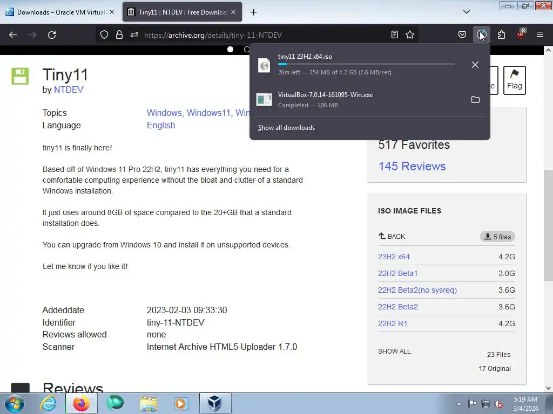Click the 517 Favorites text
This screenshot has height=414, width=553.
414,144
